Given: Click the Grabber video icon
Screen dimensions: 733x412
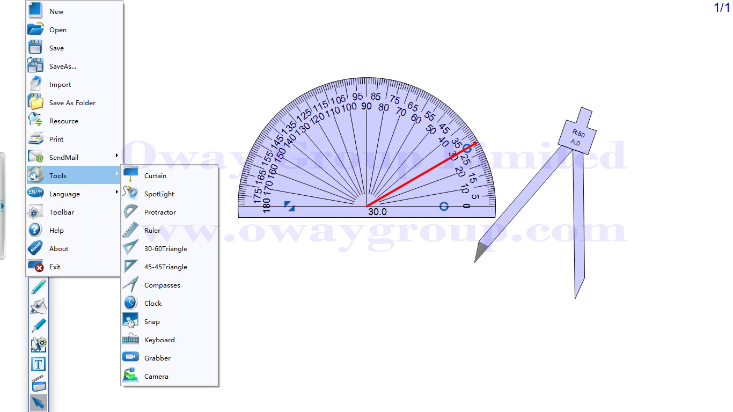Looking at the screenshot, I should tap(130, 358).
